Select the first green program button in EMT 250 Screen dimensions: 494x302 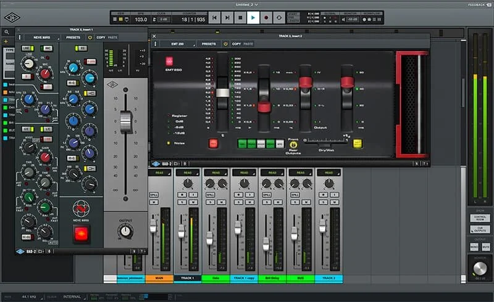242,144
